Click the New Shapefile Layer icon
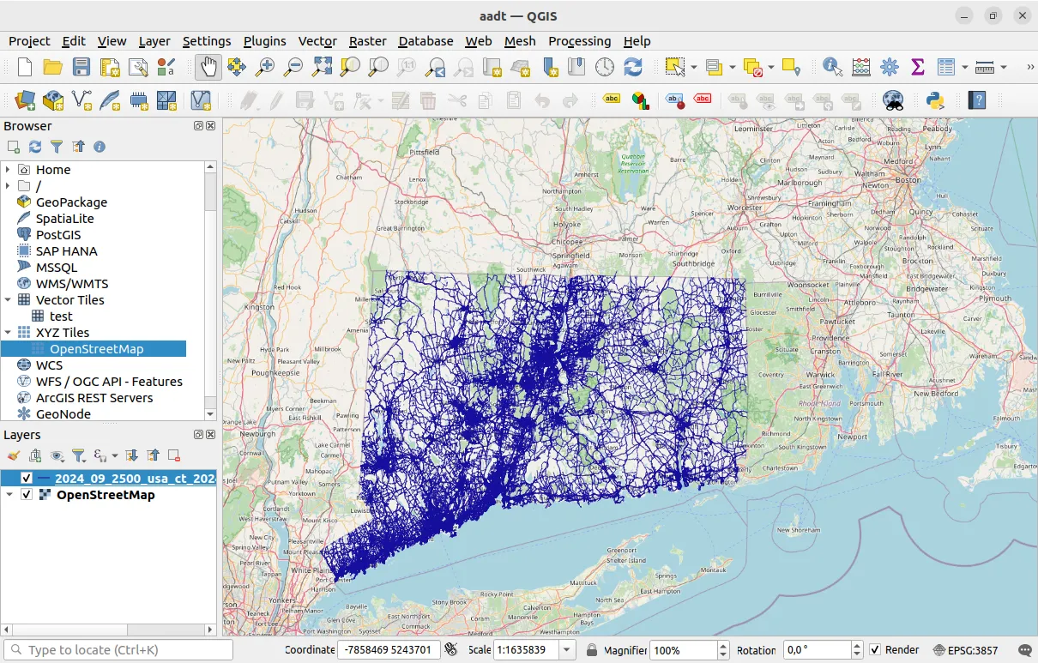The image size is (1038, 663). (81, 100)
